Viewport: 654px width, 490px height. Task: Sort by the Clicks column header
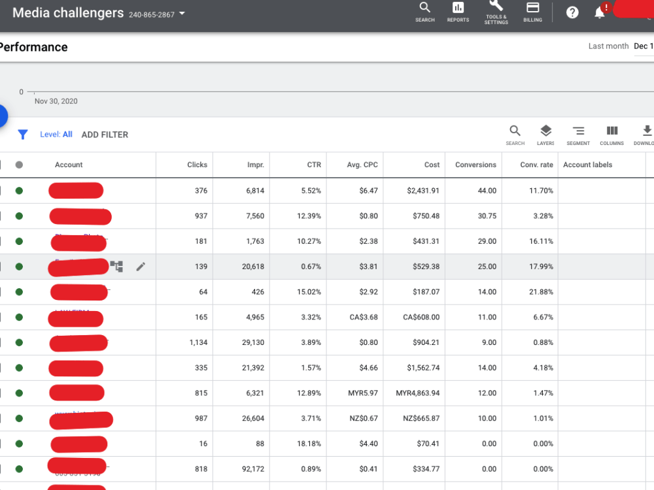197,165
